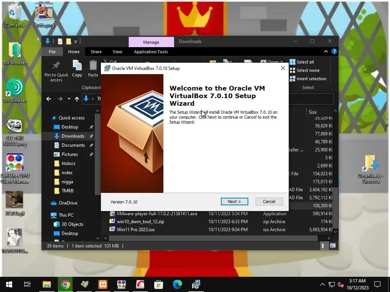Select VMware-player-full-17.0.2-21581411.exe file
The width and height of the screenshot is (390, 292).
pos(157,214)
